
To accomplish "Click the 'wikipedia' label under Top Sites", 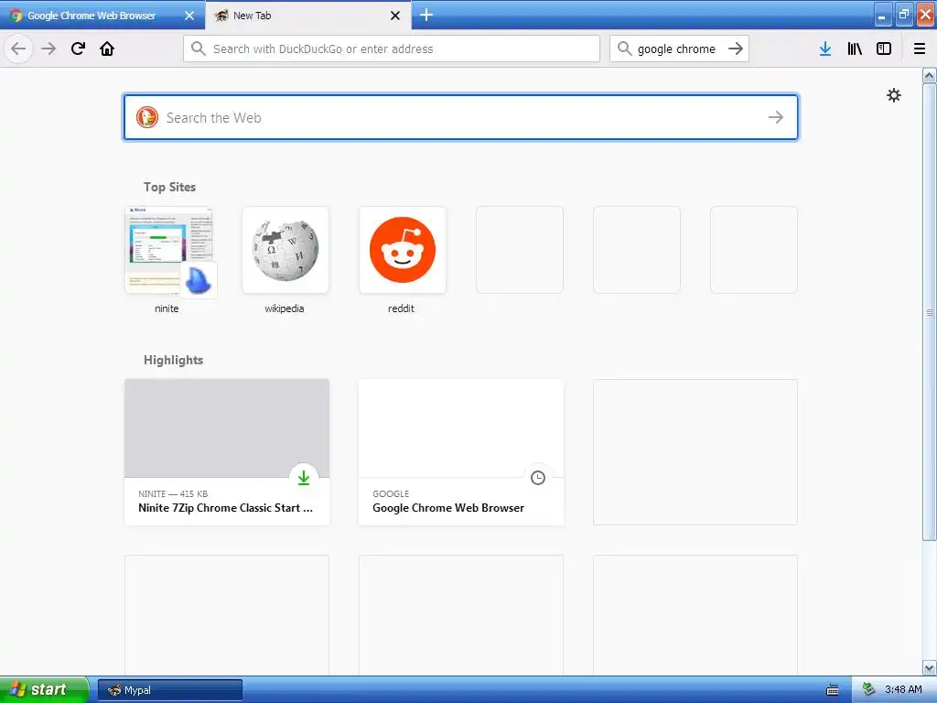I will (x=285, y=308).
